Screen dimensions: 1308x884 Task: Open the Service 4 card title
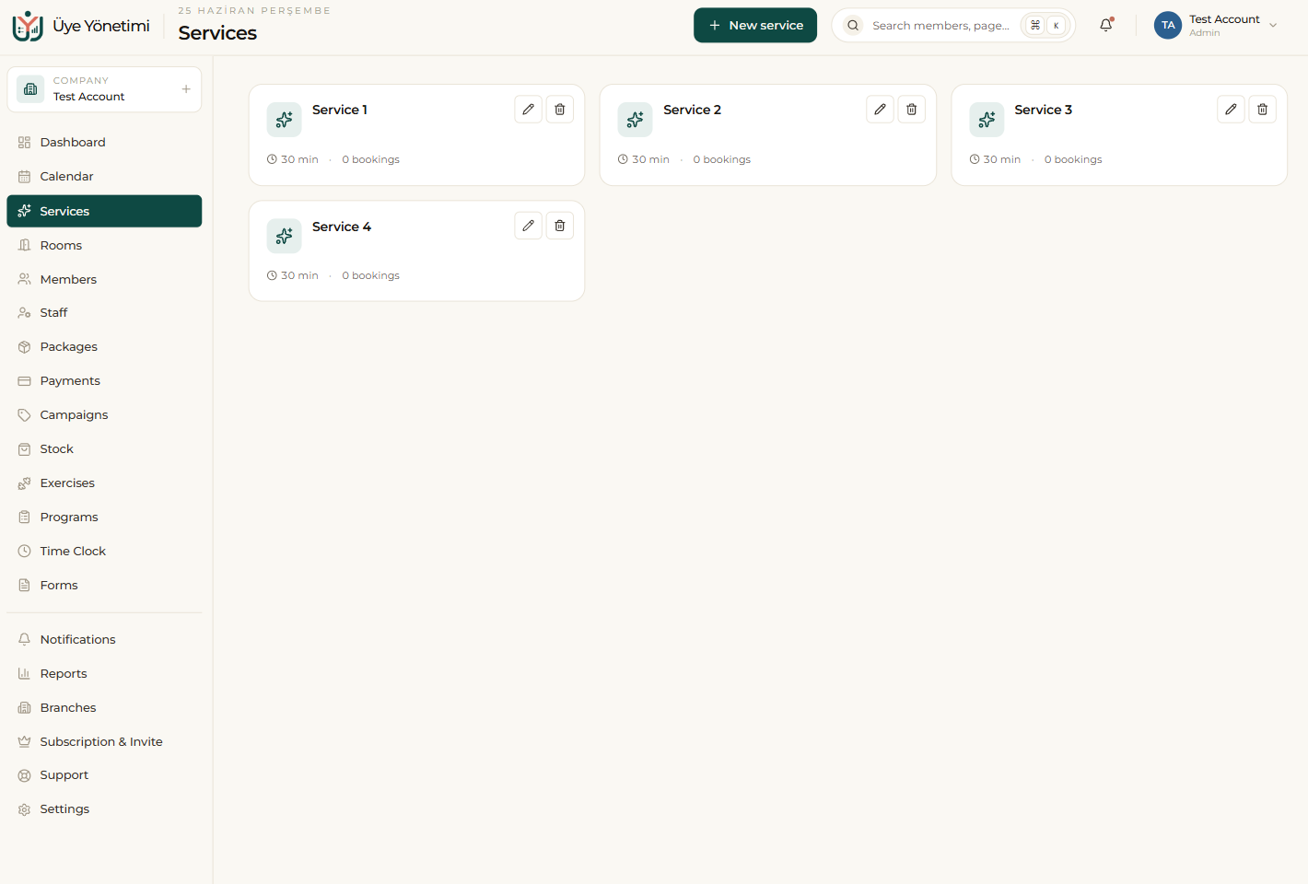pos(342,227)
